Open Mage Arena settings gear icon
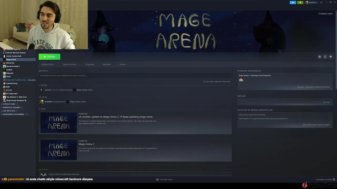Image resolution: width=337 pixels, height=189 pixels. (320, 57)
